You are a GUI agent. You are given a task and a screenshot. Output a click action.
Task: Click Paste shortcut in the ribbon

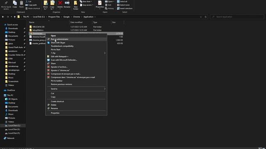(33, 8)
